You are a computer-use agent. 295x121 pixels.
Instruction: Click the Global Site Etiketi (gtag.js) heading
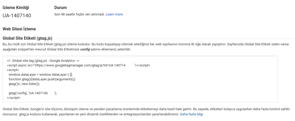[x=27, y=38]
